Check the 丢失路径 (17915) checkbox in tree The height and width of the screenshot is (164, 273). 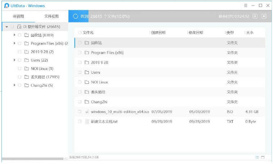coord(19,77)
